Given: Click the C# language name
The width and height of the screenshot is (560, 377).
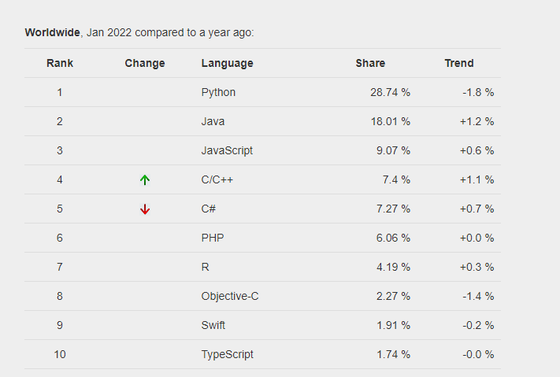Looking at the screenshot, I should pos(209,209).
